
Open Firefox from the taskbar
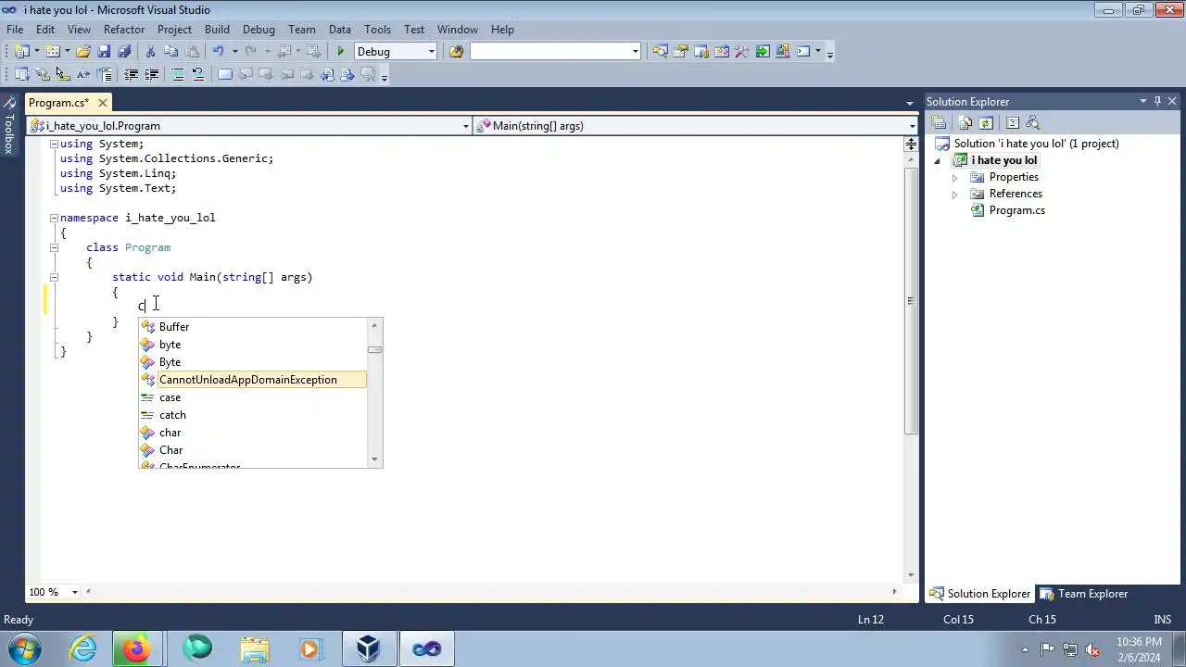pyautogui.click(x=136, y=648)
